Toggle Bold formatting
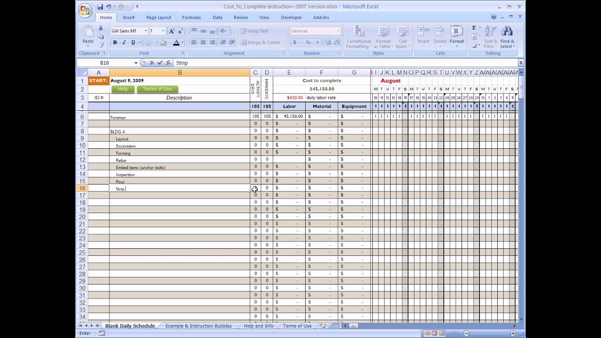Screen dimensions: 601x338 coord(115,42)
